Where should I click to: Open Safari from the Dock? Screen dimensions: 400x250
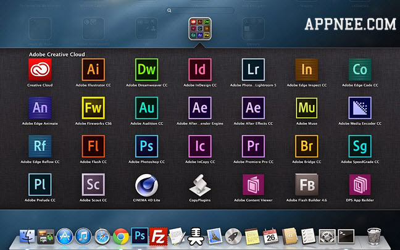click(102, 236)
